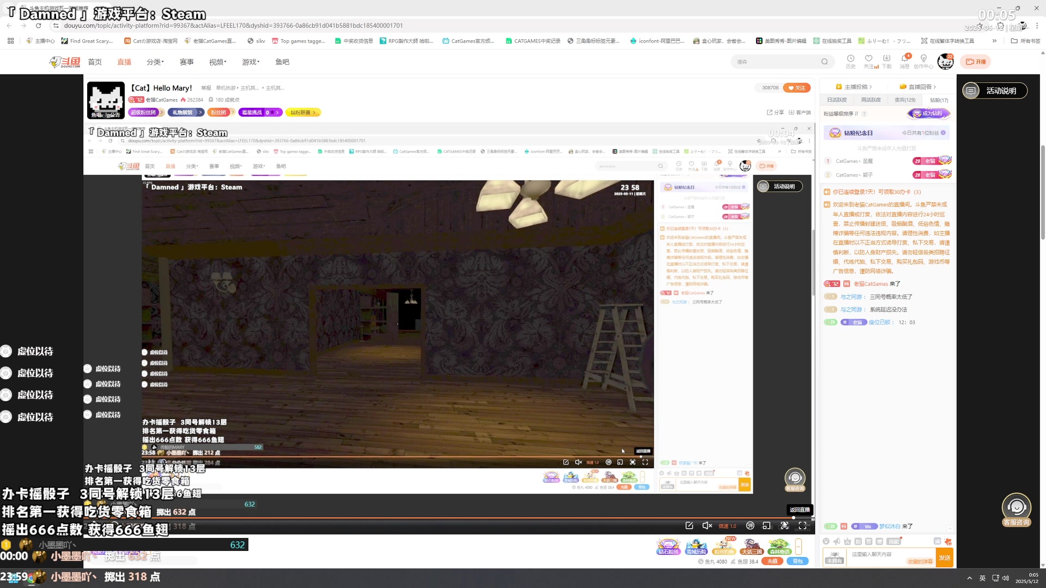The height and width of the screenshot is (588, 1046).
Task: Expand the 福星挑战 badge
Action: coord(260,112)
